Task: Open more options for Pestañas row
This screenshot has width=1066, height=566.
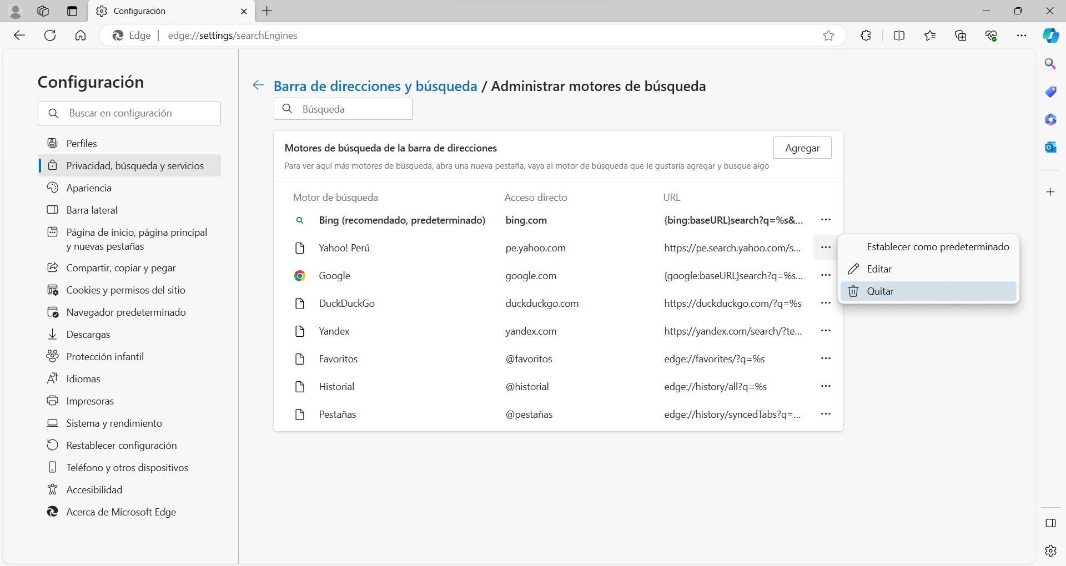Action: click(826, 414)
